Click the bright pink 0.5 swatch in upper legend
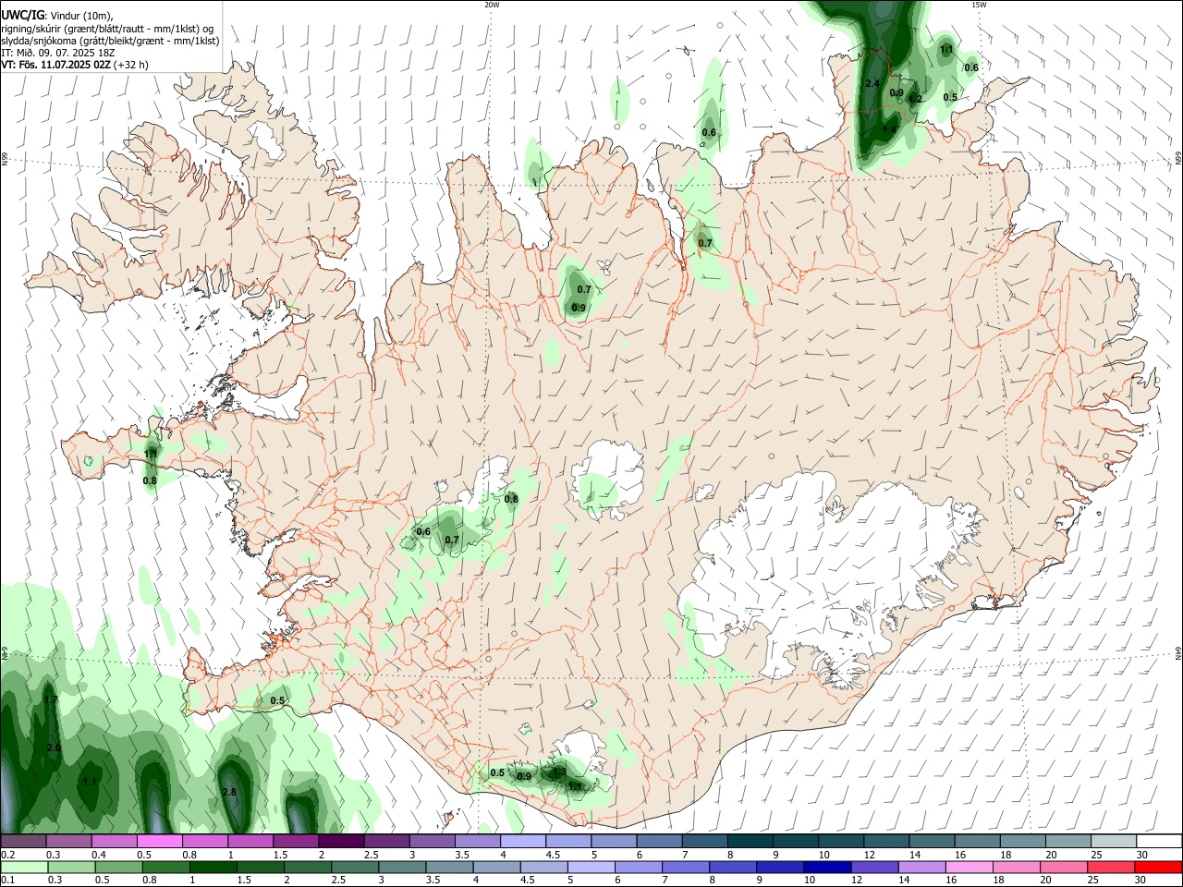Viewport: 1183px width, 887px height. (x=159, y=842)
